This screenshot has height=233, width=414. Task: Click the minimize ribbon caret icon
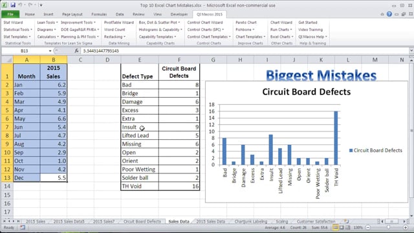(x=382, y=14)
